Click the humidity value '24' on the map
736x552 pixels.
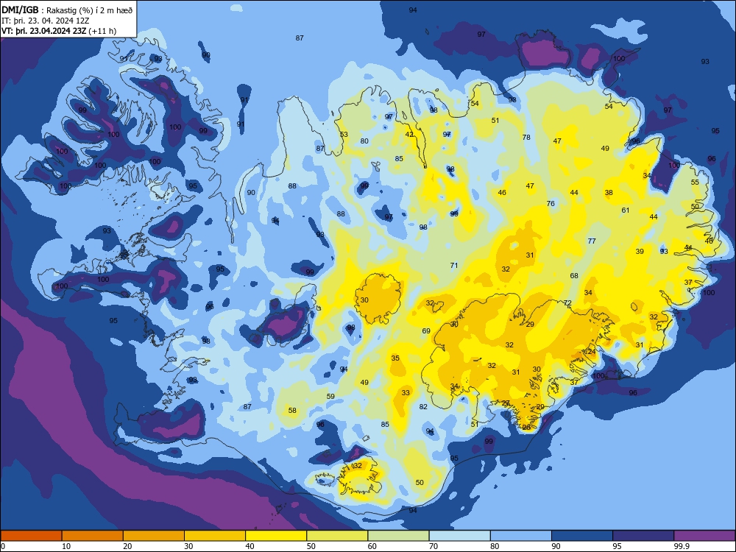[592, 352]
